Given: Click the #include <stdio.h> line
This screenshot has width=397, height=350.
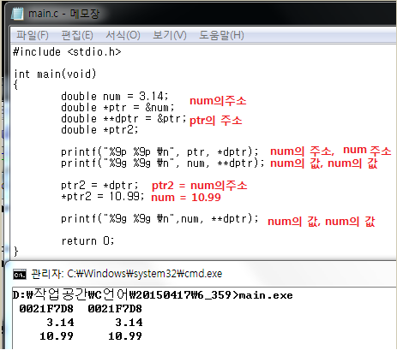Looking at the screenshot, I should 67,52.
